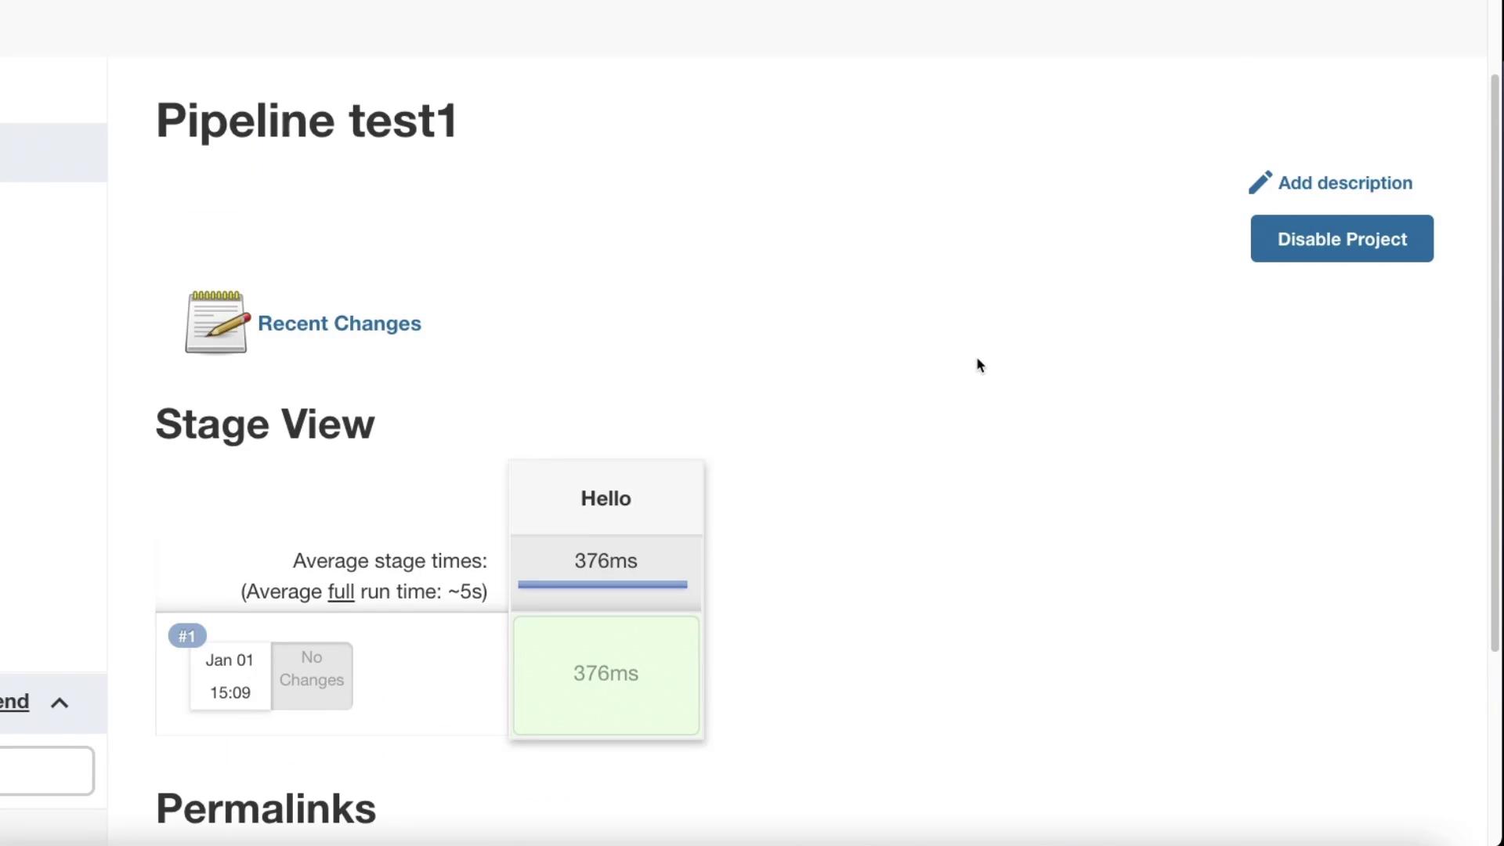Select the Hello stage column header
Screen dimensions: 1504x846
(606, 498)
